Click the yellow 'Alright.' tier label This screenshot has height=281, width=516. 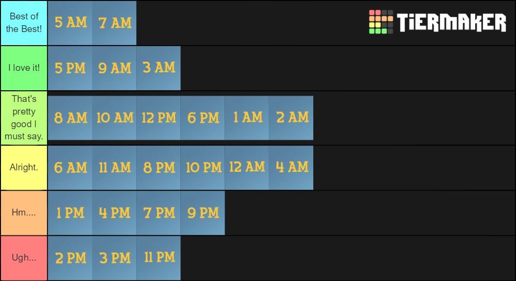click(24, 167)
